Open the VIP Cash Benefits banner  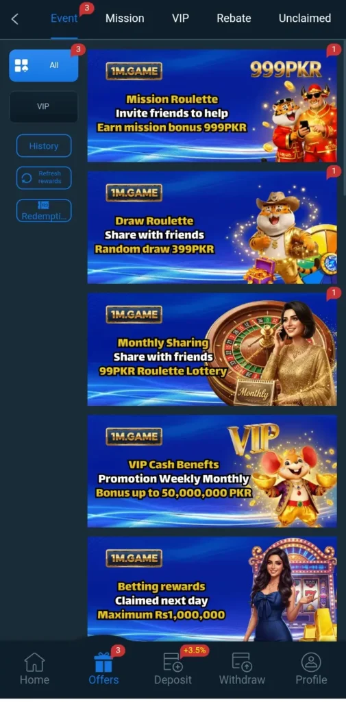[x=212, y=471]
